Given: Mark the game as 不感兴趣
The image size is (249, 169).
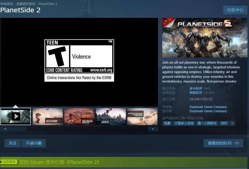Looking at the screenshot, I should (x=34, y=143).
